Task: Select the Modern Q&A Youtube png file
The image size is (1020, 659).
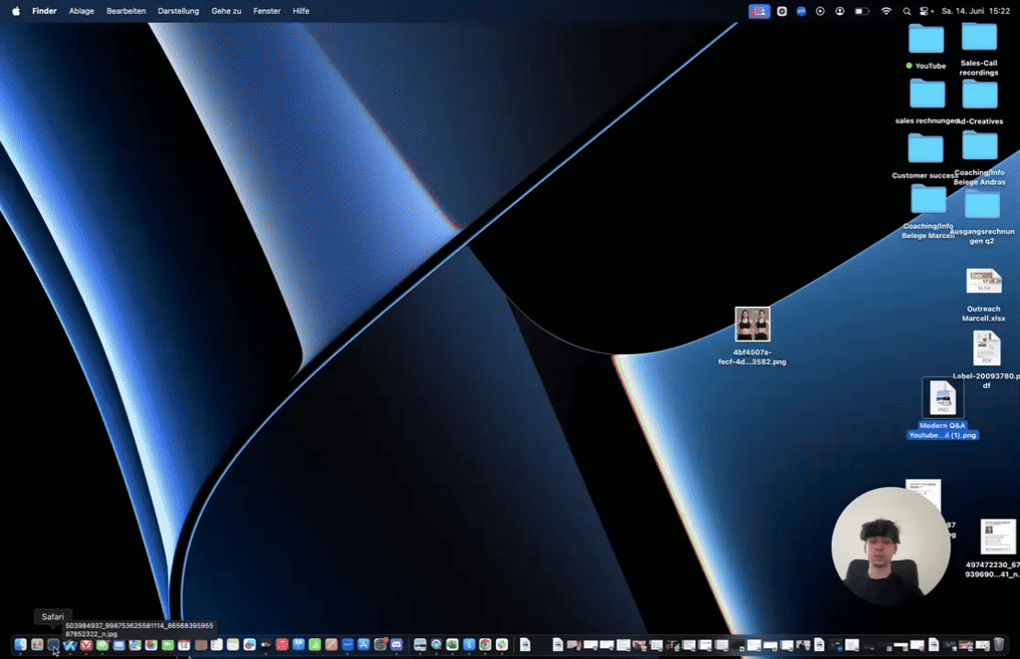Action: pos(942,397)
